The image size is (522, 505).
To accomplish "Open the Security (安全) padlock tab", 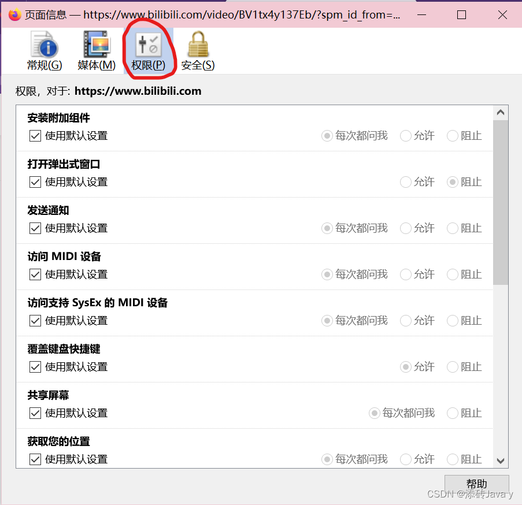I will (x=198, y=51).
